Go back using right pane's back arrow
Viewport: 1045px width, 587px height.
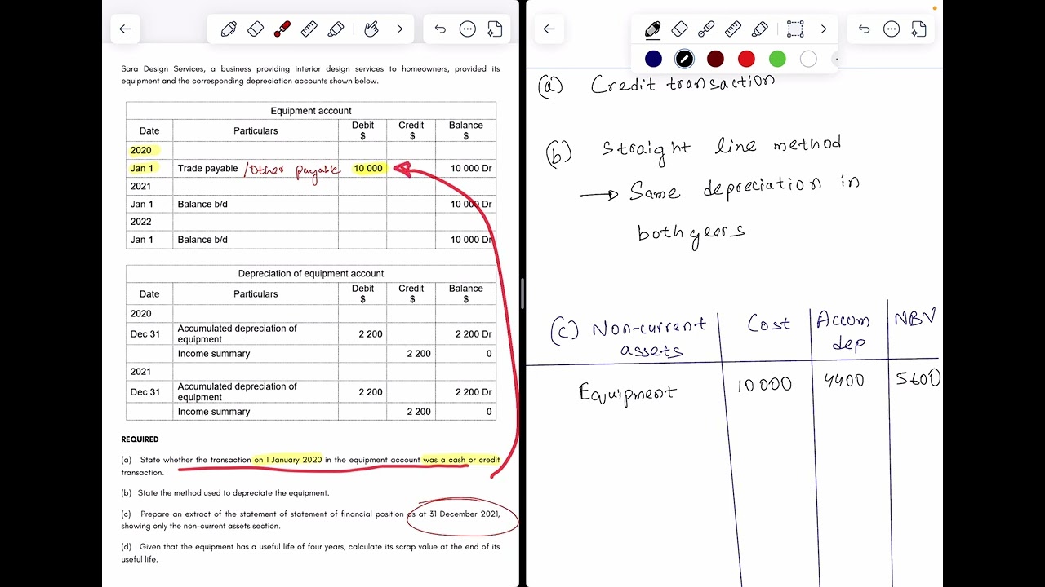coord(549,29)
